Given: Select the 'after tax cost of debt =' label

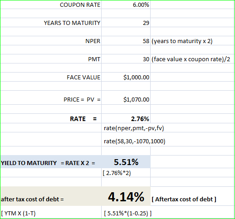Looking at the screenshot, I should [x=32, y=200].
